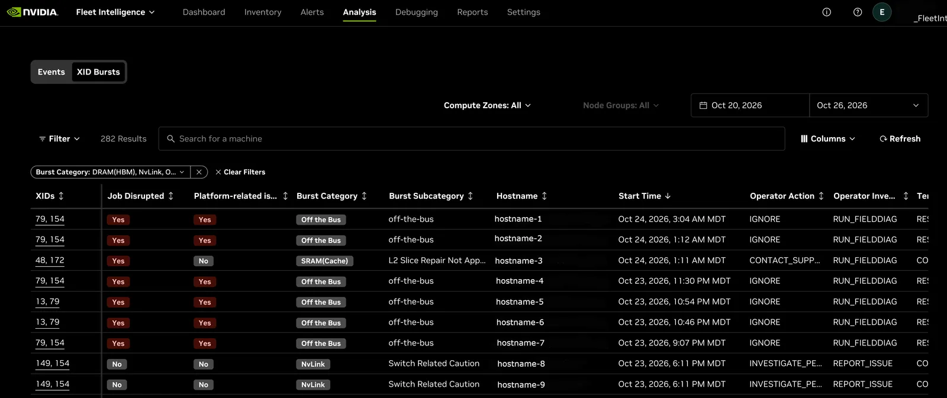The width and height of the screenshot is (947, 398).
Task: Open XIDs link 149, 154 for hostname-9
Action: (53, 384)
